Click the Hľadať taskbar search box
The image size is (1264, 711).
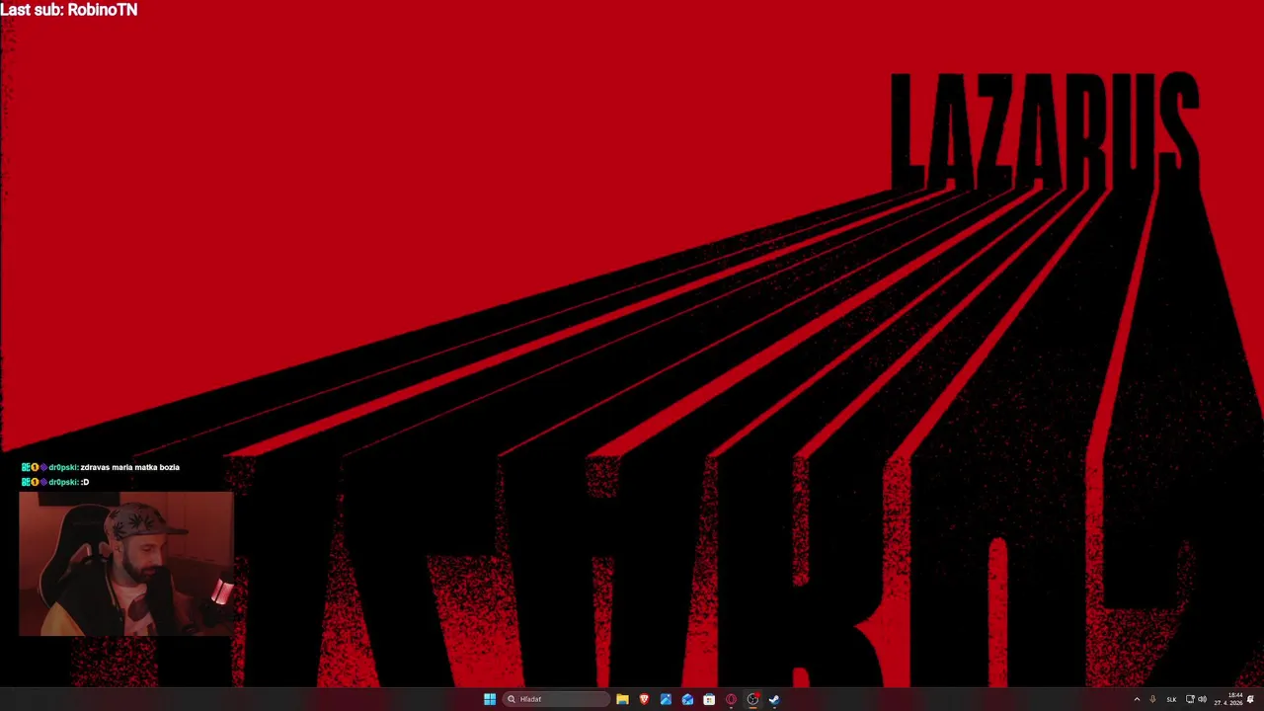click(x=555, y=699)
